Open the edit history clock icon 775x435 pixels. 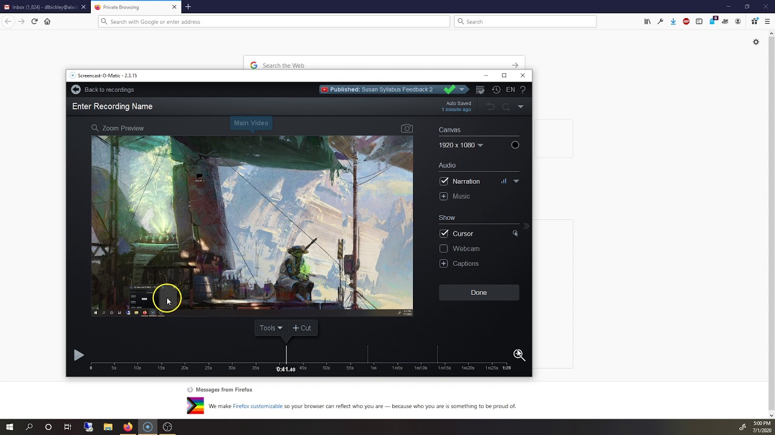[496, 89]
